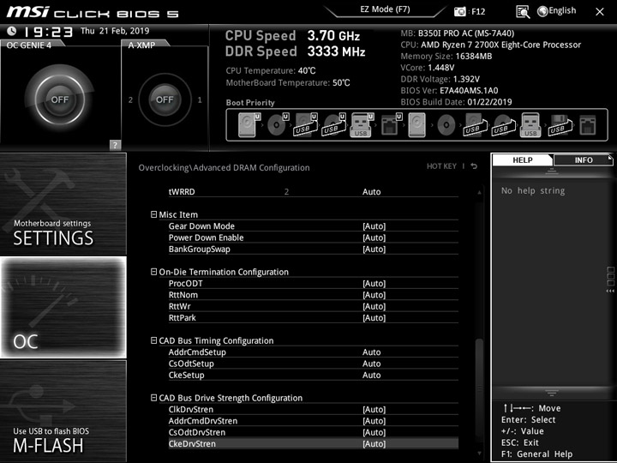617x463 pixels.
Task: Toggle the OC GENIE 4 OFF knob
Action: (59, 99)
